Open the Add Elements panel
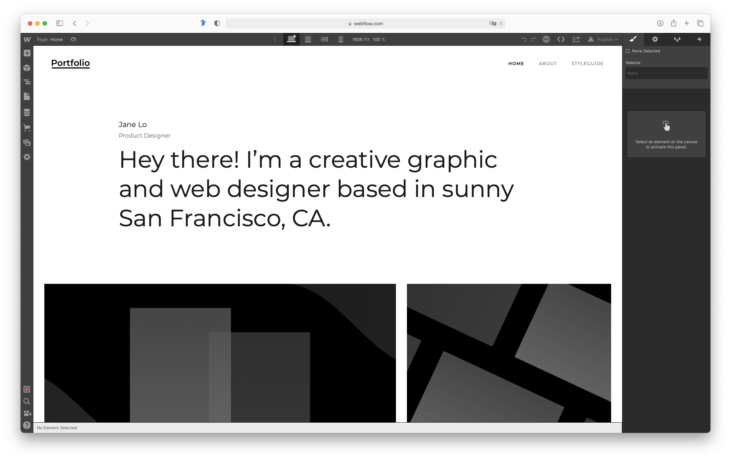This screenshot has height=460, width=731. click(x=27, y=53)
